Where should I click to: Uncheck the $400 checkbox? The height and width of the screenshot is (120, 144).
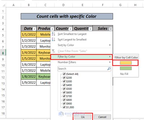pos(64,85)
